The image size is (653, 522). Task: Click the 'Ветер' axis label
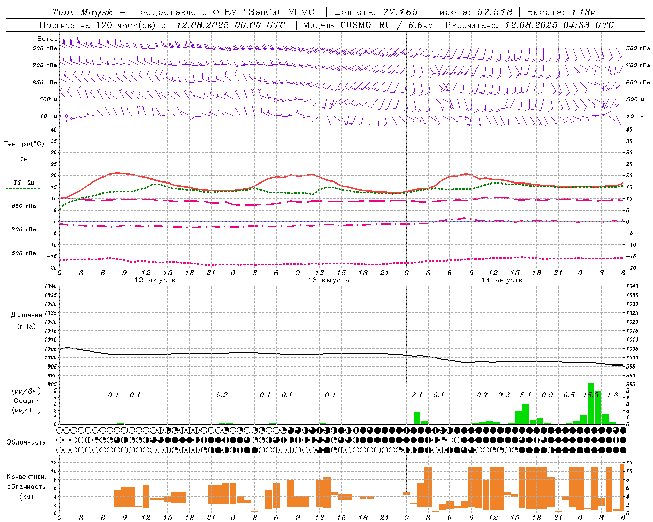[47, 39]
